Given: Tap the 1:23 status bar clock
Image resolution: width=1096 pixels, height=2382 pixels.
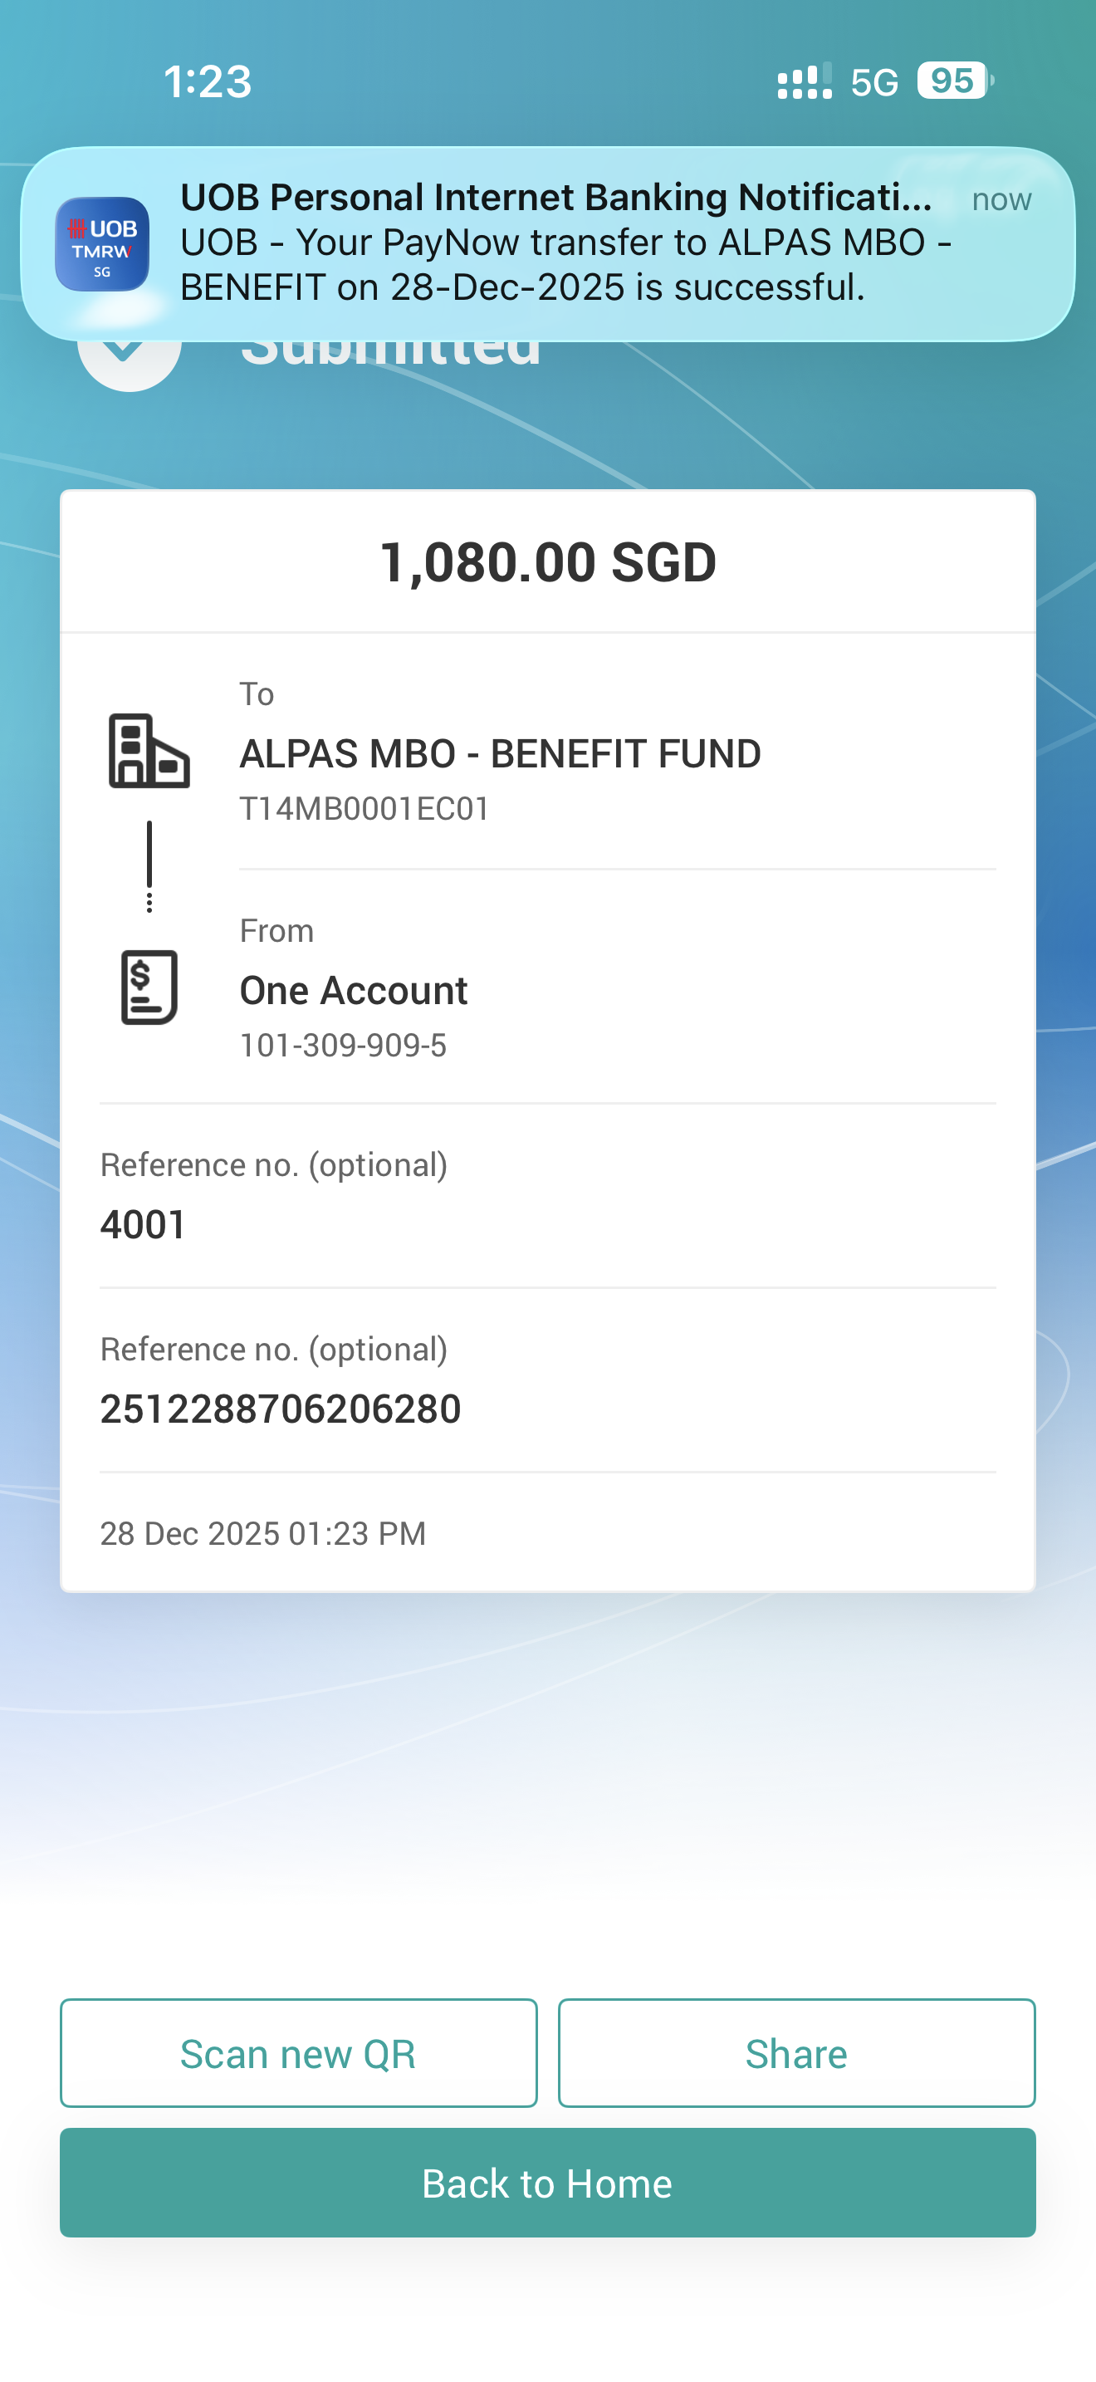Looking at the screenshot, I should point(208,81).
